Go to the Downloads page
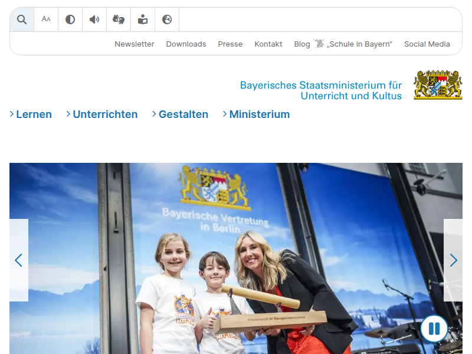The image size is (472, 354). coord(186,44)
